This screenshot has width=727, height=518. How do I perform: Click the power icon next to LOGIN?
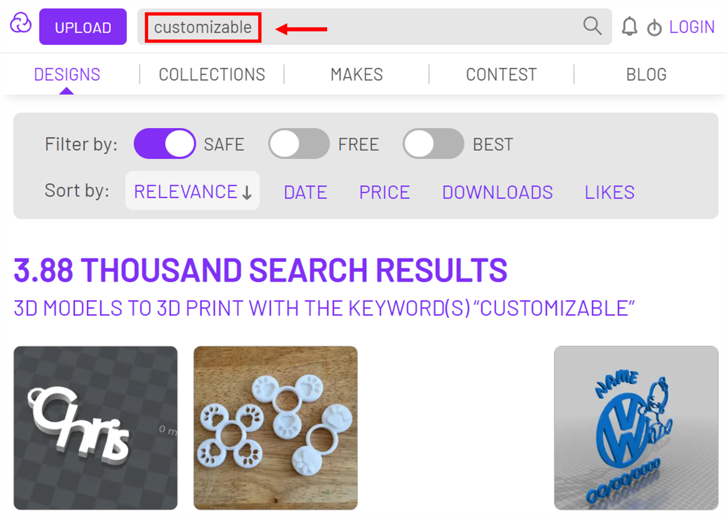(655, 27)
